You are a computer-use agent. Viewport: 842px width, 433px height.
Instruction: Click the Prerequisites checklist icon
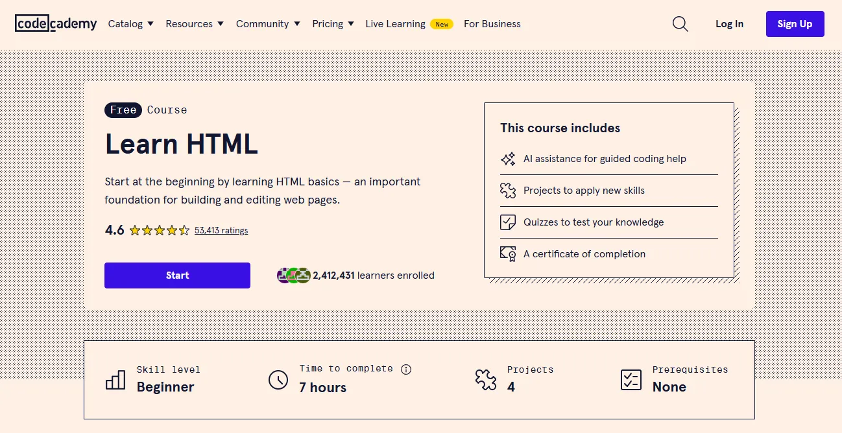tap(631, 380)
